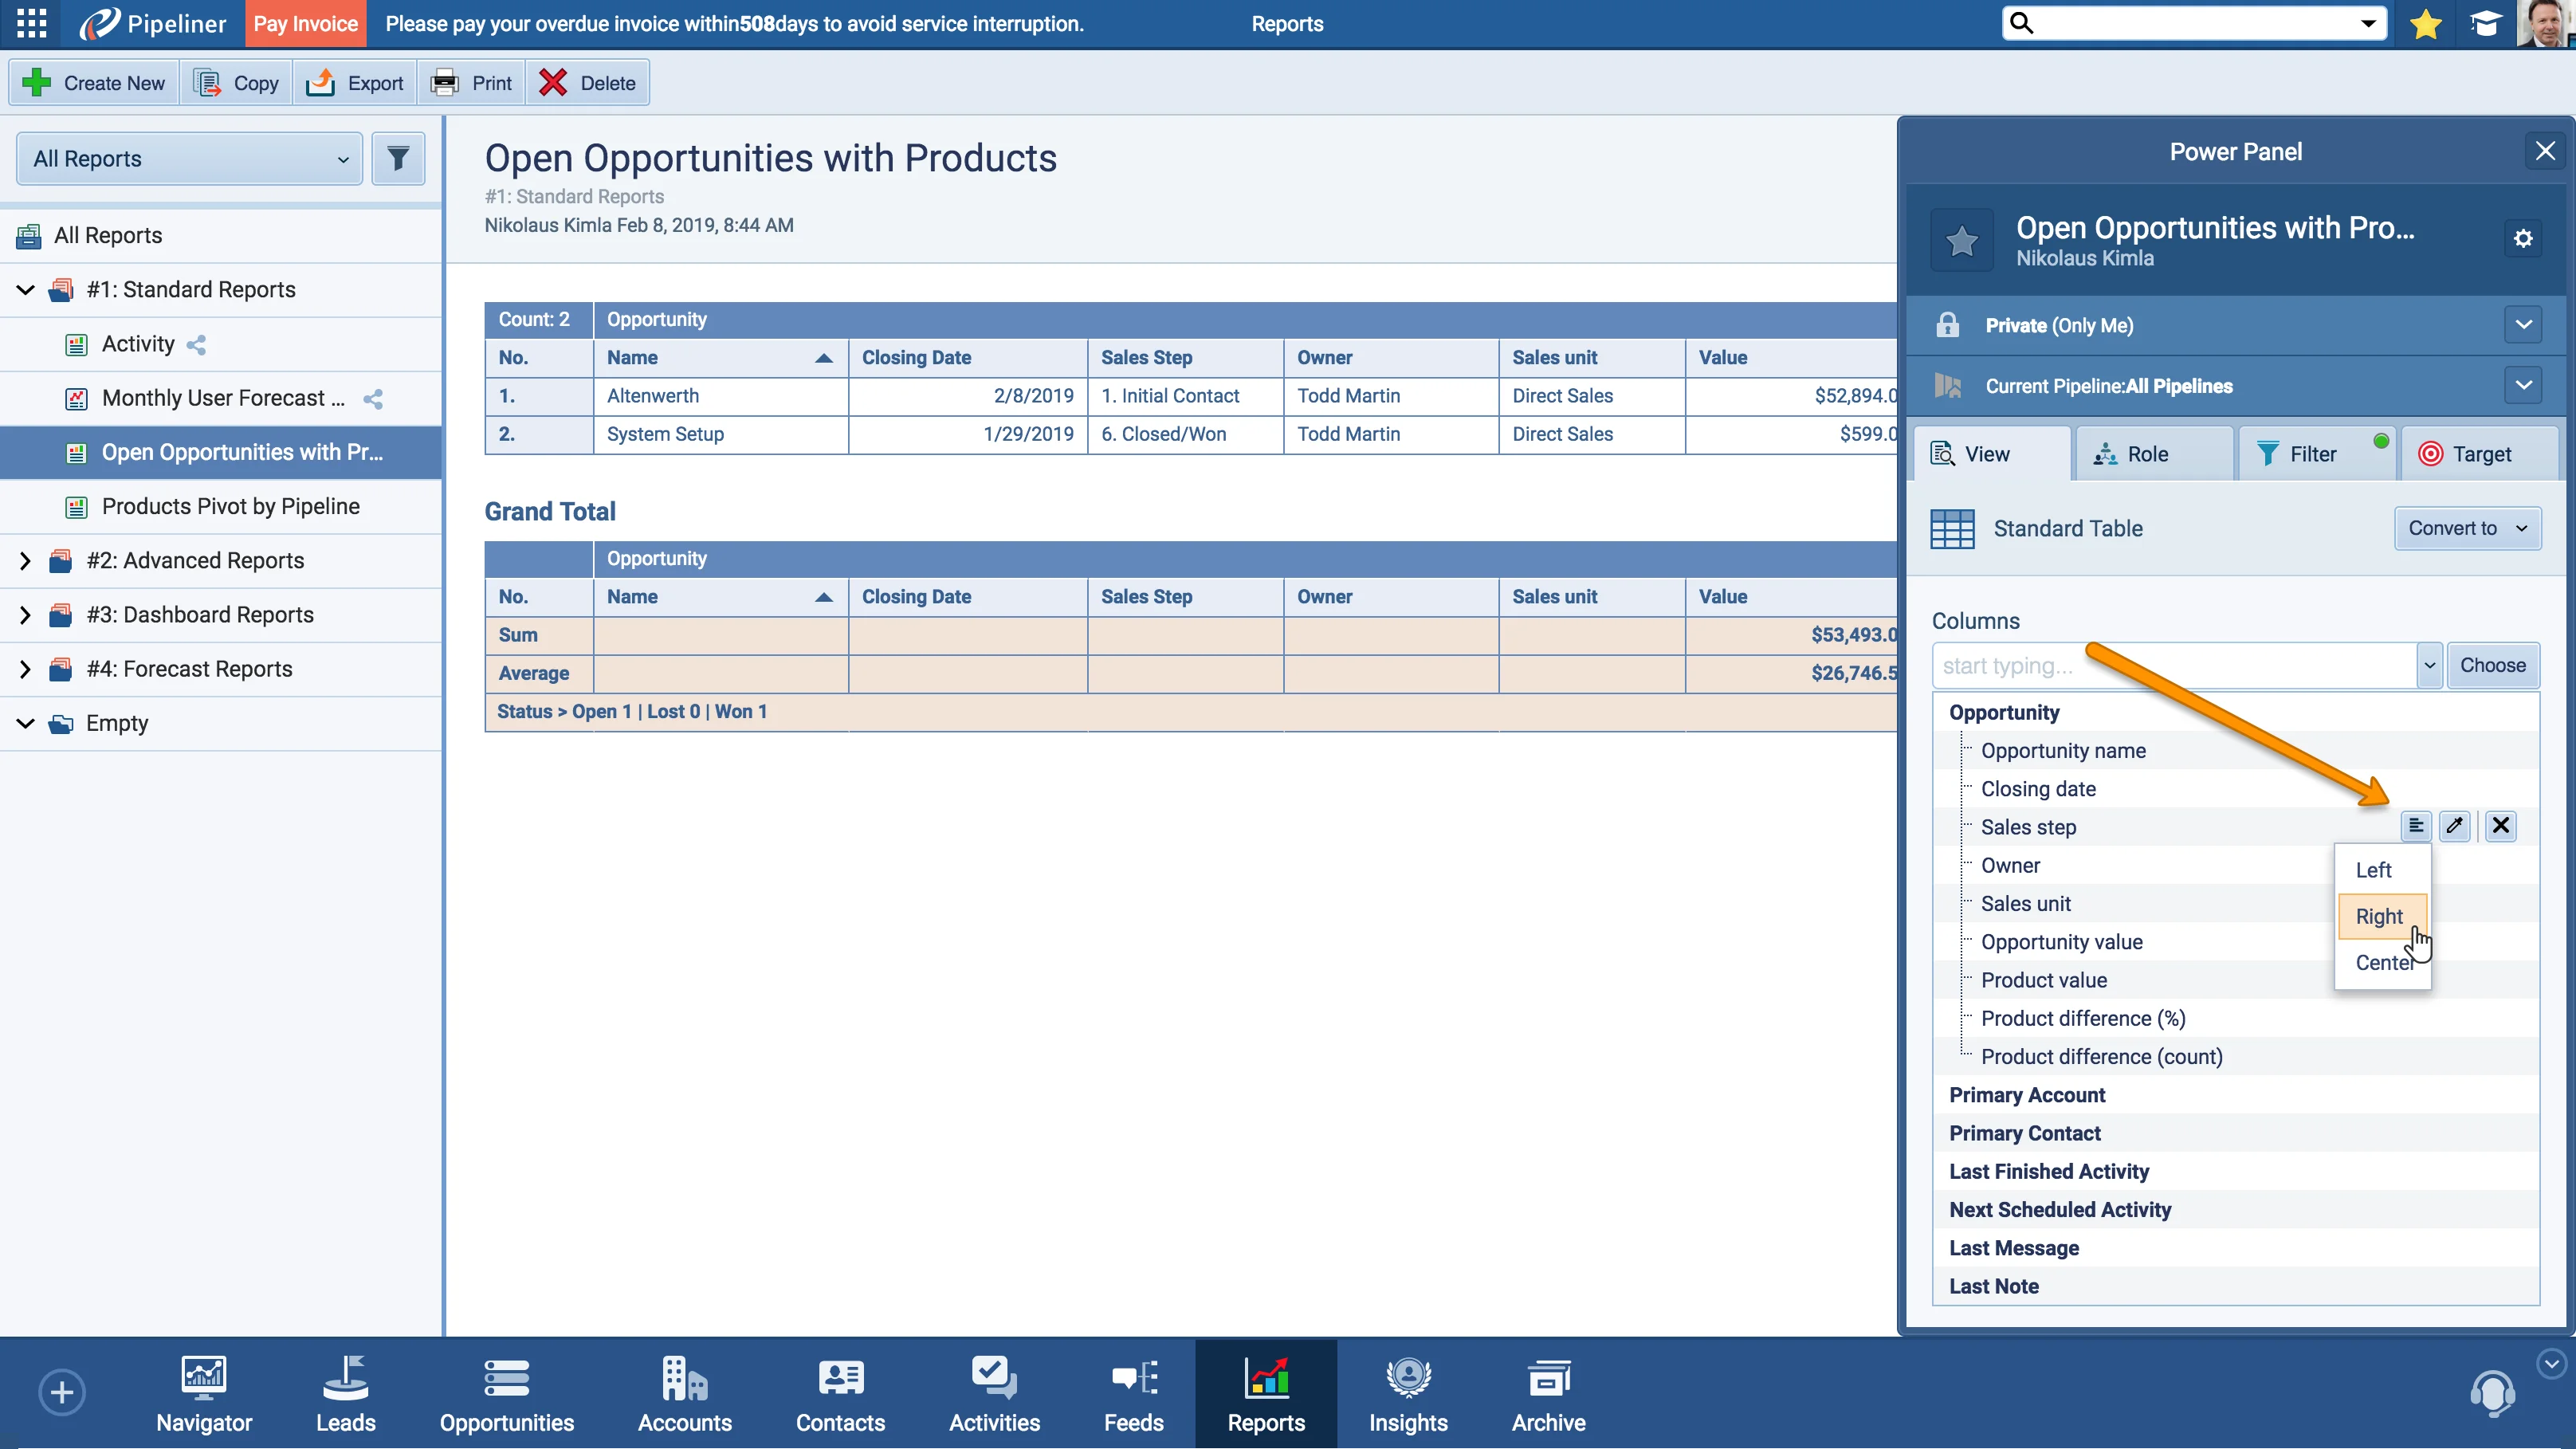Image resolution: width=2576 pixels, height=1449 pixels.
Task: Open Insights module
Action: tap(1408, 1394)
